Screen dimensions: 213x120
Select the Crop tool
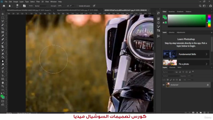click(x=3, y=28)
